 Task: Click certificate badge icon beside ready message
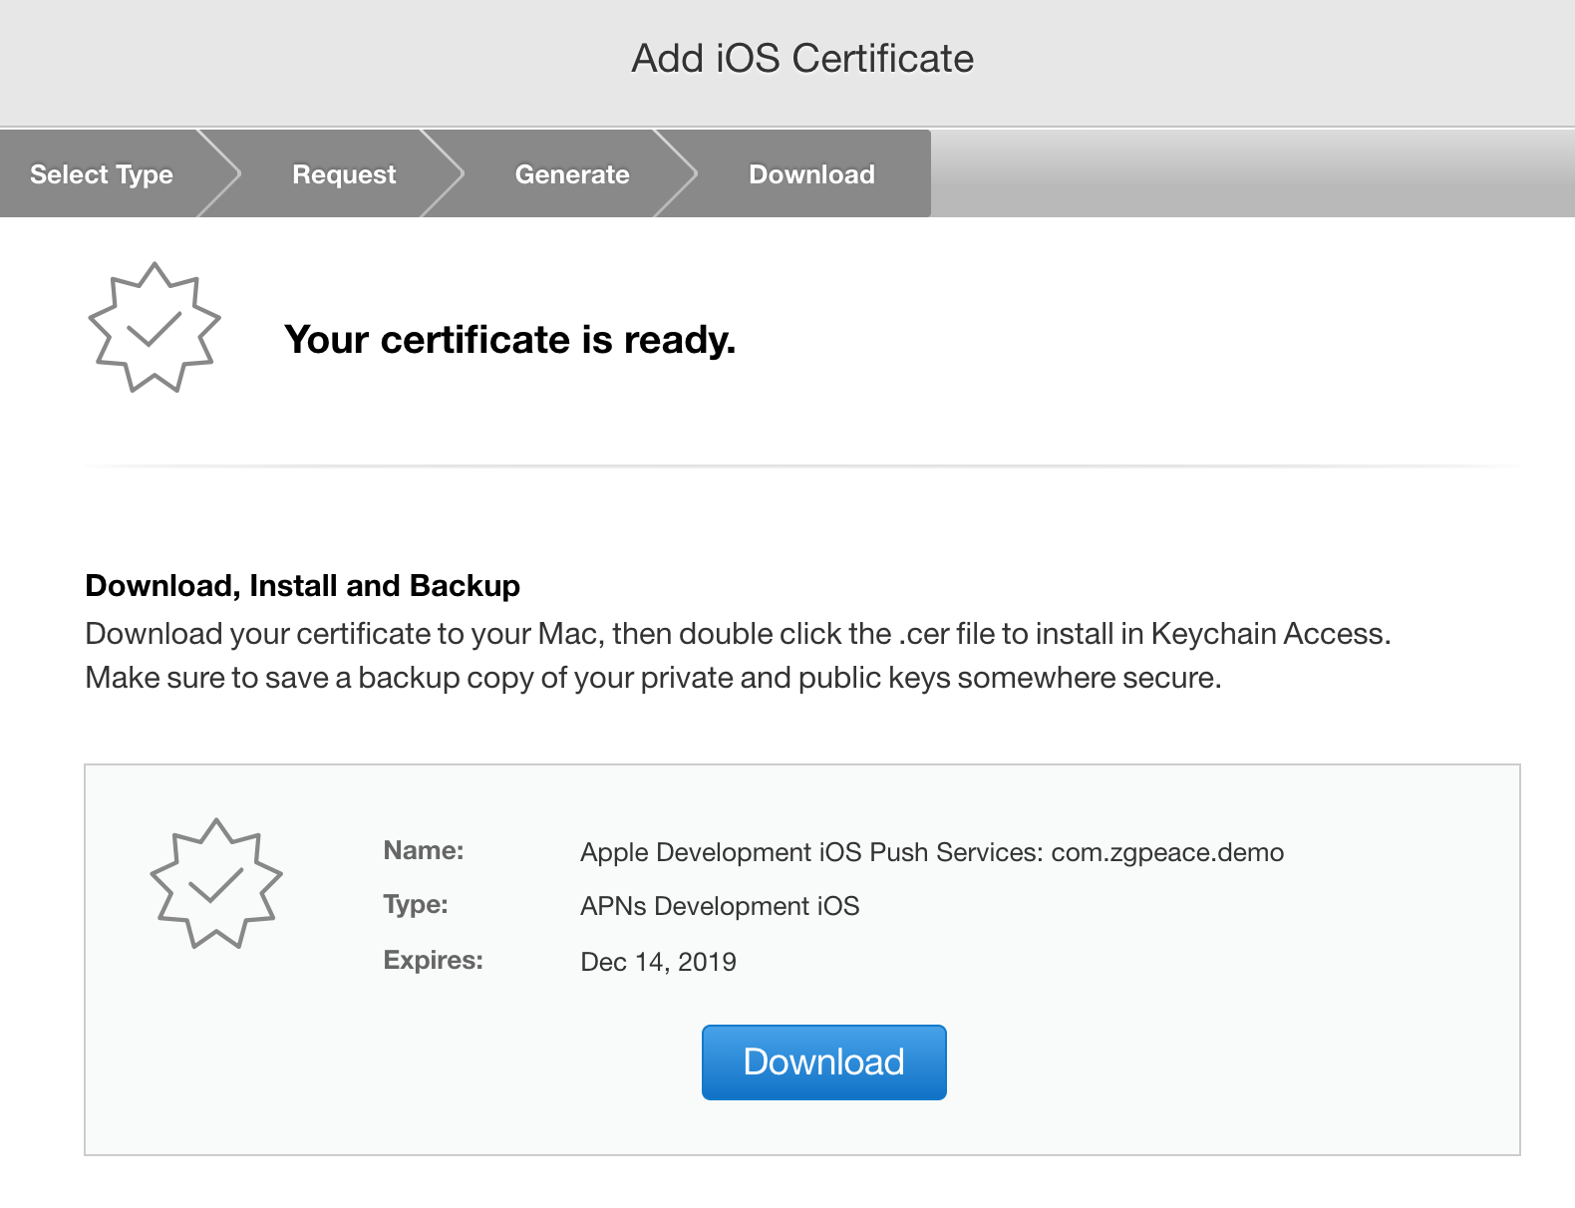[155, 328]
